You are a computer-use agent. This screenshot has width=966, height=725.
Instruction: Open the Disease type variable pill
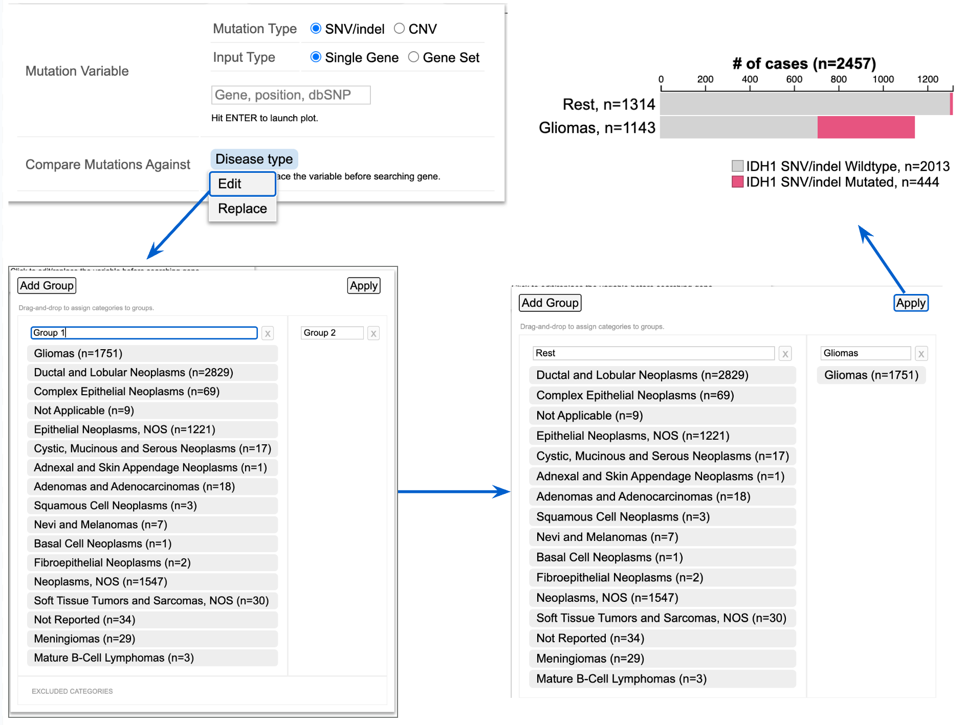point(254,159)
